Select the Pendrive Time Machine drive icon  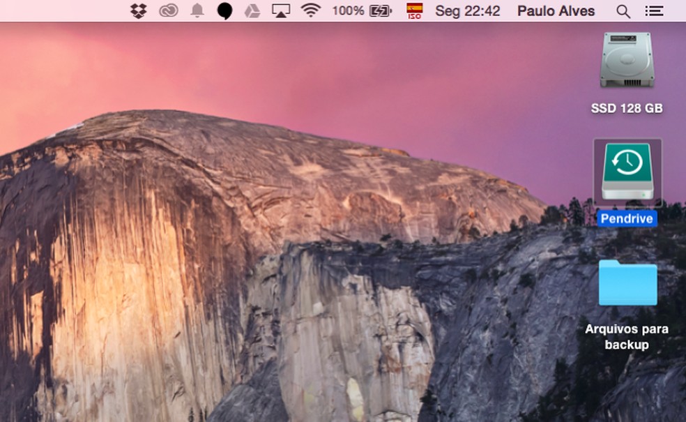click(627, 172)
